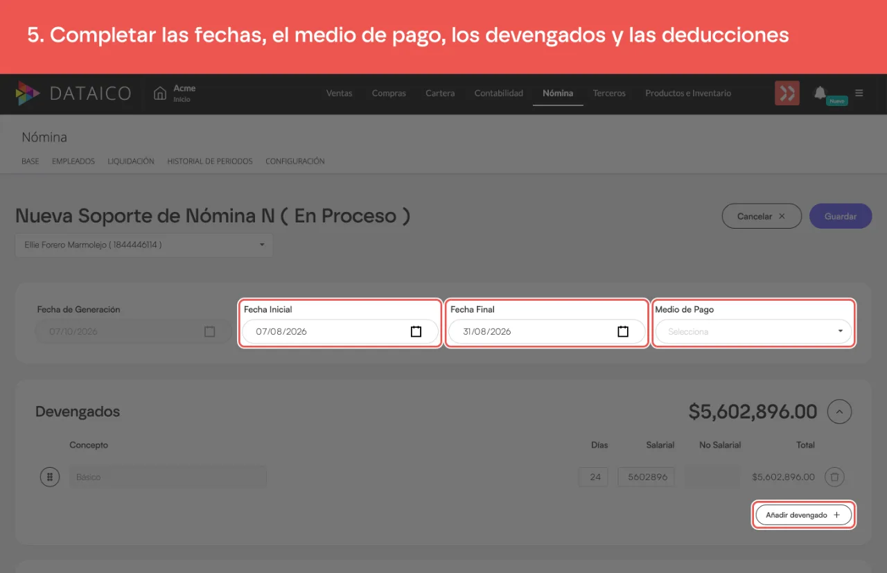
Task: Open Fecha Final calendar icon
Action: [x=623, y=331]
